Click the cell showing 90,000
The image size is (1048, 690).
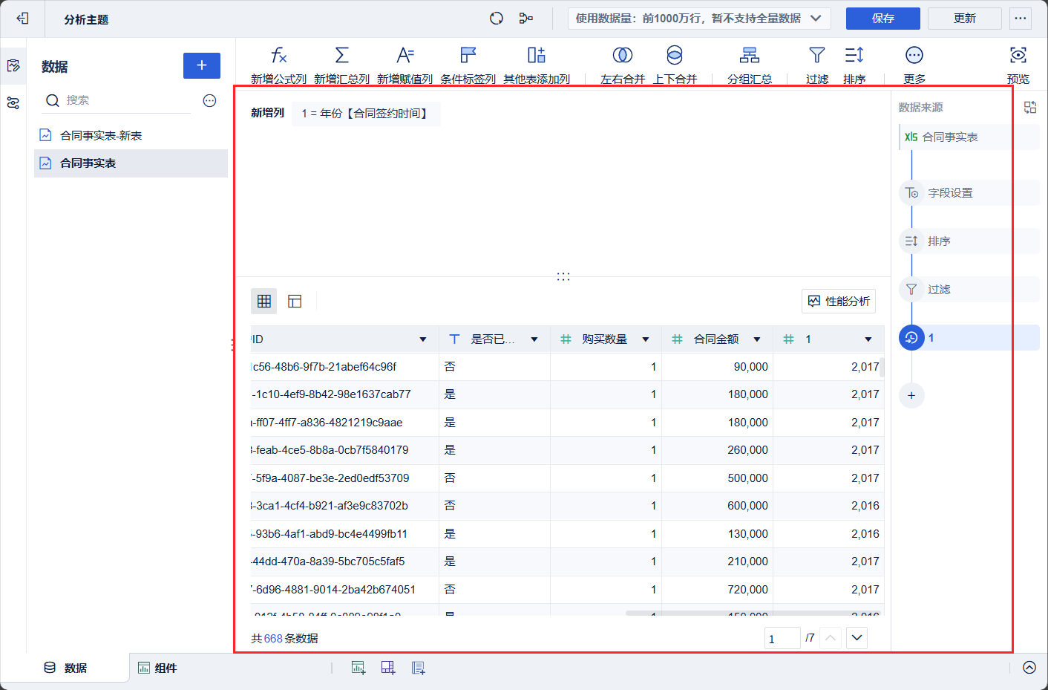717,367
